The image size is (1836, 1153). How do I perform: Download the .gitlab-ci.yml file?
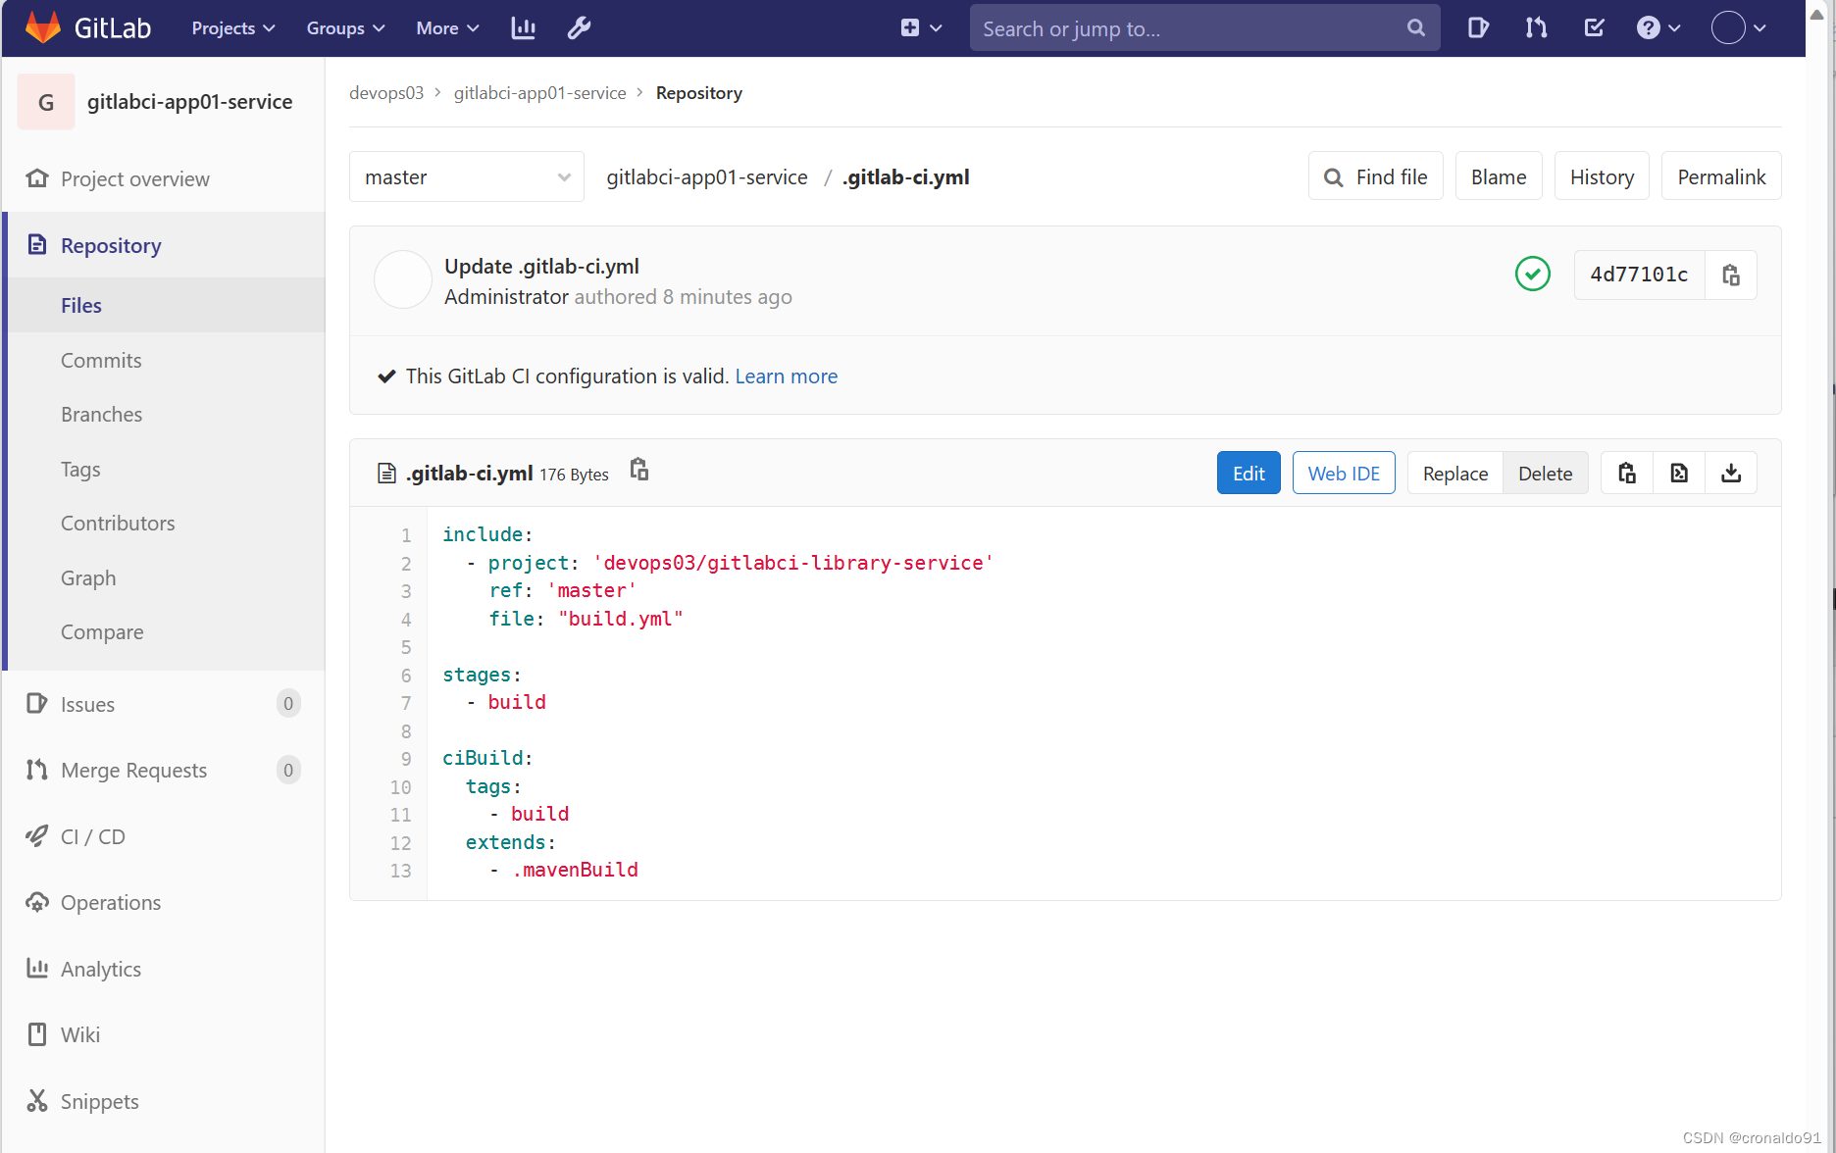point(1731,474)
